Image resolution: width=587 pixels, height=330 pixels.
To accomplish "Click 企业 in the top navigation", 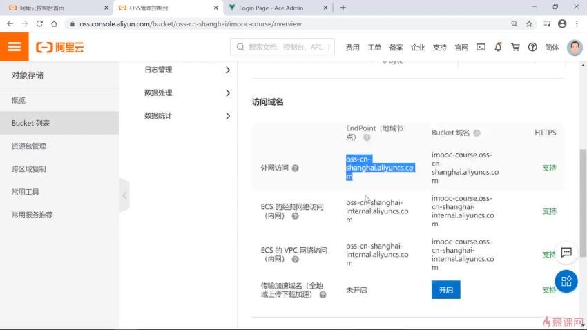I will pos(418,48).
